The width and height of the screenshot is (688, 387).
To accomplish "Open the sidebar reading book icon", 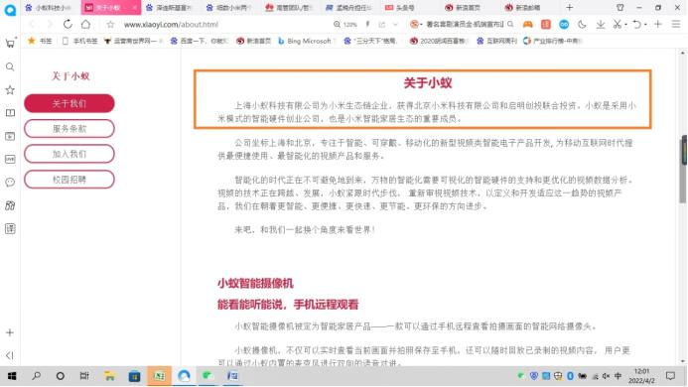I will click(x=10, y=113).
